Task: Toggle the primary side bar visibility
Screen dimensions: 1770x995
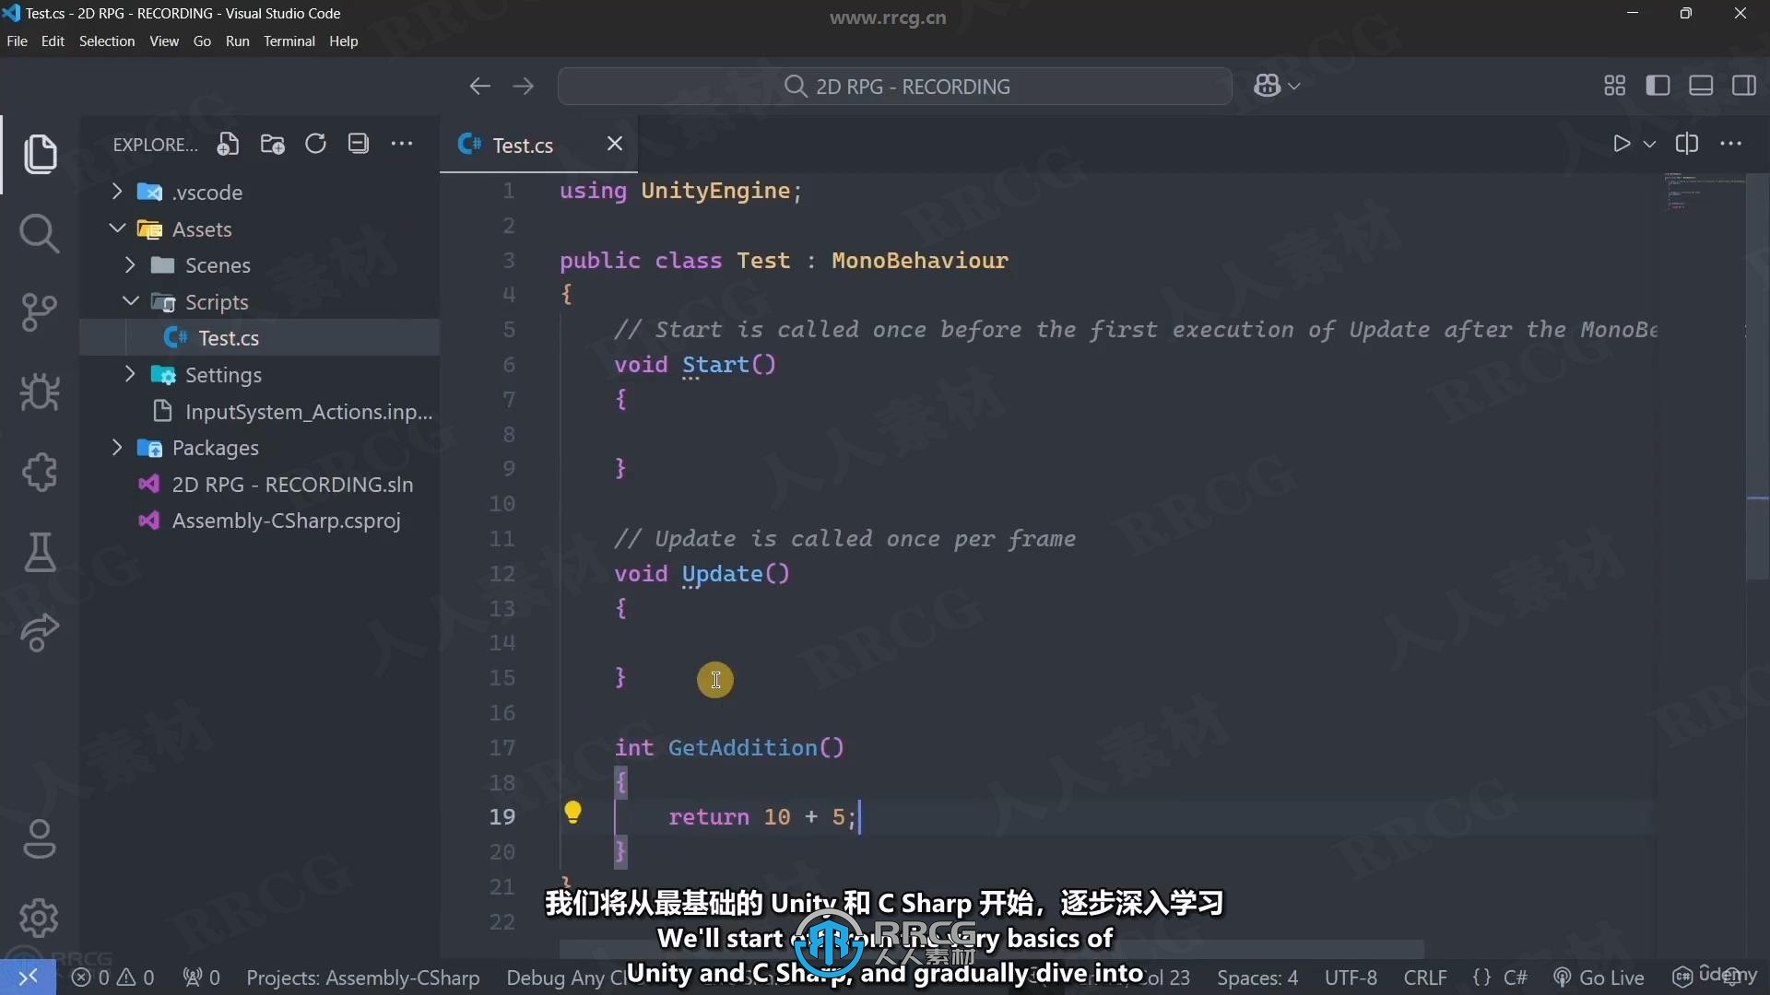Action: point(1658,86)
